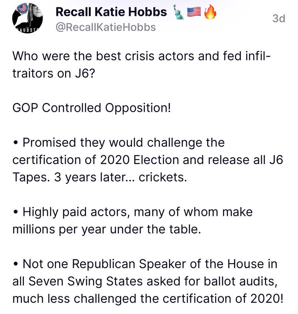Click the bullet starting "Promised they would challenge"
The height and width of the screenshot is (314, 298).
click(123, 142)
